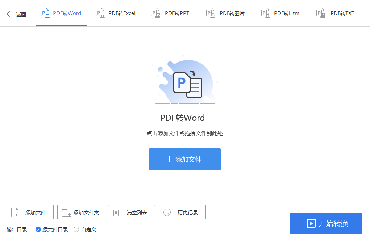Click the central 添加文件 button
370x243 pixels.
coord(184,159)
